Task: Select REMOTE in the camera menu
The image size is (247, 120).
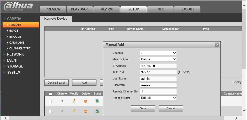Action: pos(21,25)
